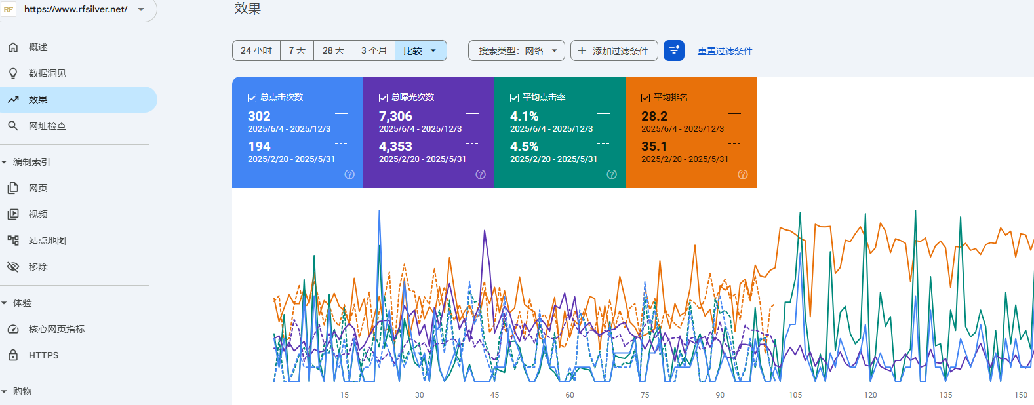The height and width of the screenshot is (405, 1034).
Task: Click the 移除 crossed-eye icon
Action: [x=13, y=267]
